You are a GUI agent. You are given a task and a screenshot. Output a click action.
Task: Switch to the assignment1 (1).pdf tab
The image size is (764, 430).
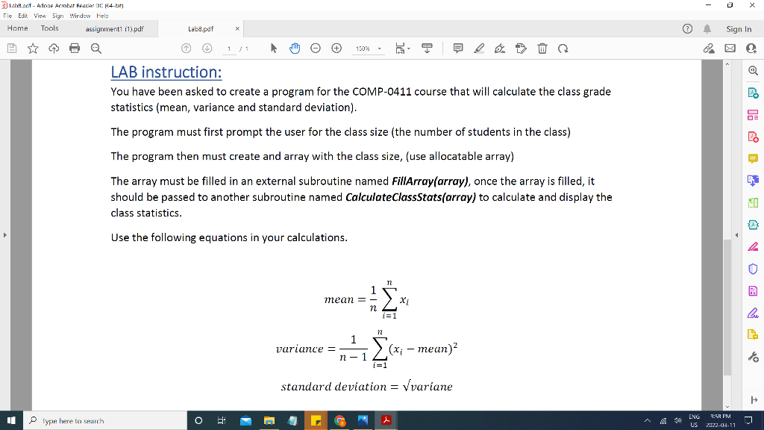click(114, 29)
